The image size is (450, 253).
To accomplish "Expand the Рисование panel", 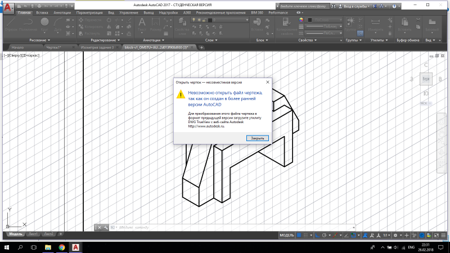I will (x=39, y=40).
